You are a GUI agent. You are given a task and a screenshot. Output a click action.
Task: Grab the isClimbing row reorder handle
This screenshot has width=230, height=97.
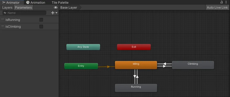click(x=2, y=26)
